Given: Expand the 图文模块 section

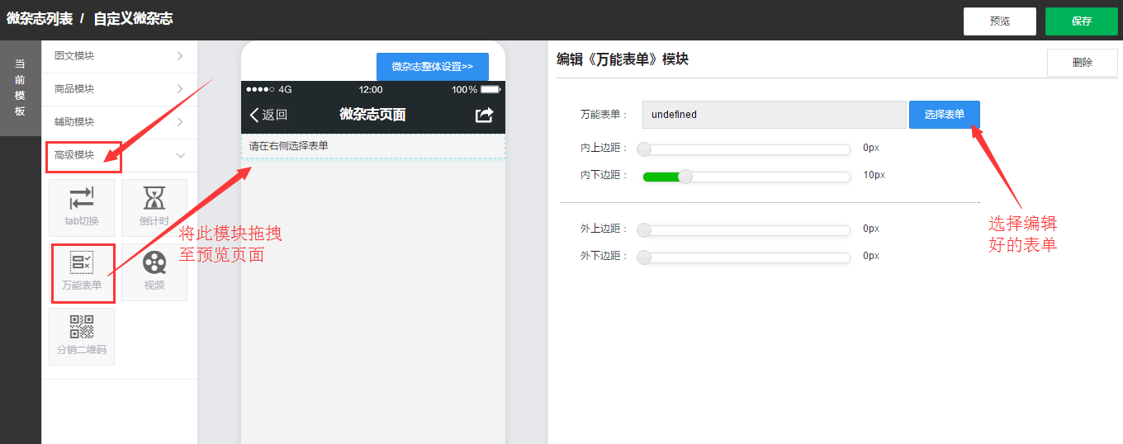Looking at the screenshot, I should click(119, 56).
